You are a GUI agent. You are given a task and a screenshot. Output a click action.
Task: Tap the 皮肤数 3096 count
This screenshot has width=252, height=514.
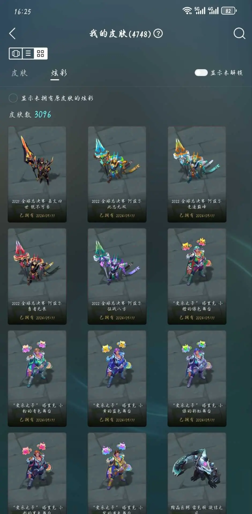coord(30,115)
